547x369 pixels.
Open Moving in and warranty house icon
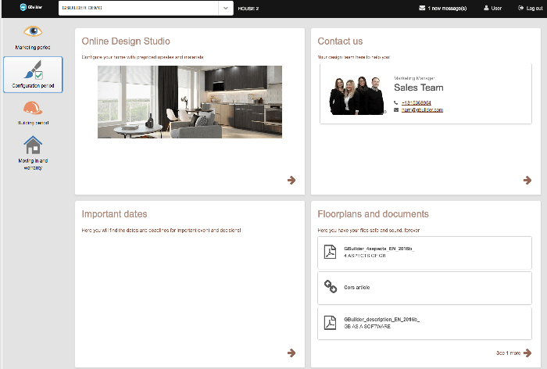(33, 145)
